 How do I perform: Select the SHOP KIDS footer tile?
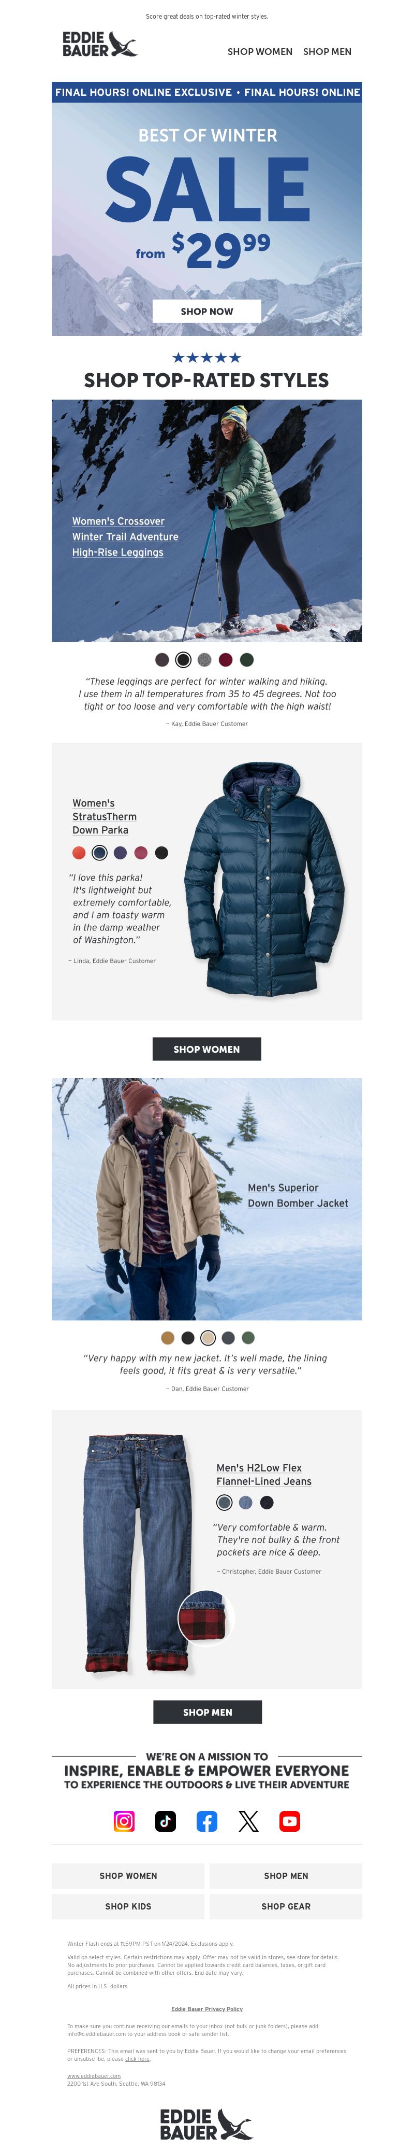tap(128, 1906)
